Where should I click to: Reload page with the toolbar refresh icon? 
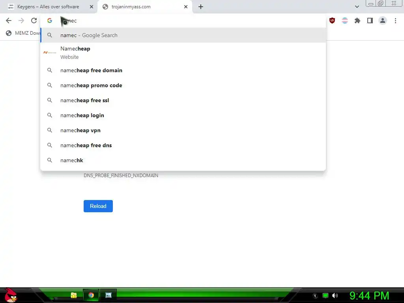(x=34, y=21)
